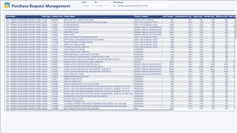237x133 pixels.
Task: Click the table's vertical scrollbar
Action: point(236,27)
